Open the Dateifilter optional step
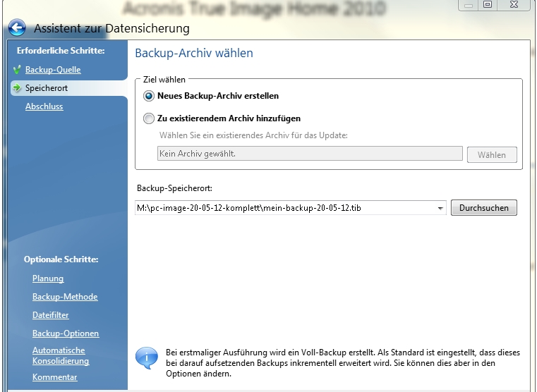Image resolution: width=537 pixels, height=392 pixels. pos(51,314)
